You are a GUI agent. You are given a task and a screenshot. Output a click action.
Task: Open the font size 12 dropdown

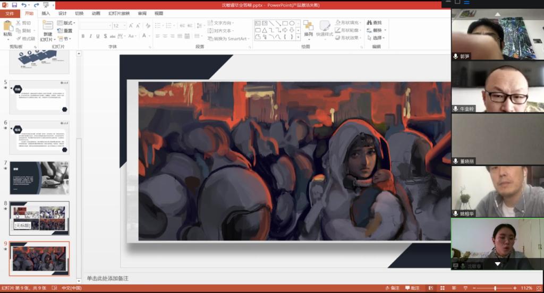(124, 25)
